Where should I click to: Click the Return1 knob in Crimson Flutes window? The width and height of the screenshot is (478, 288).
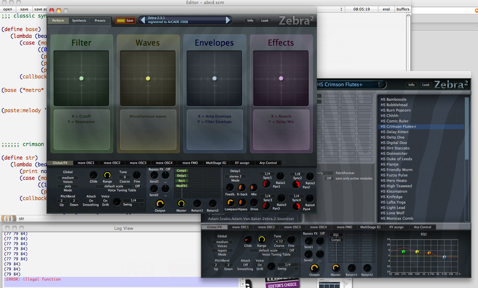352,268
